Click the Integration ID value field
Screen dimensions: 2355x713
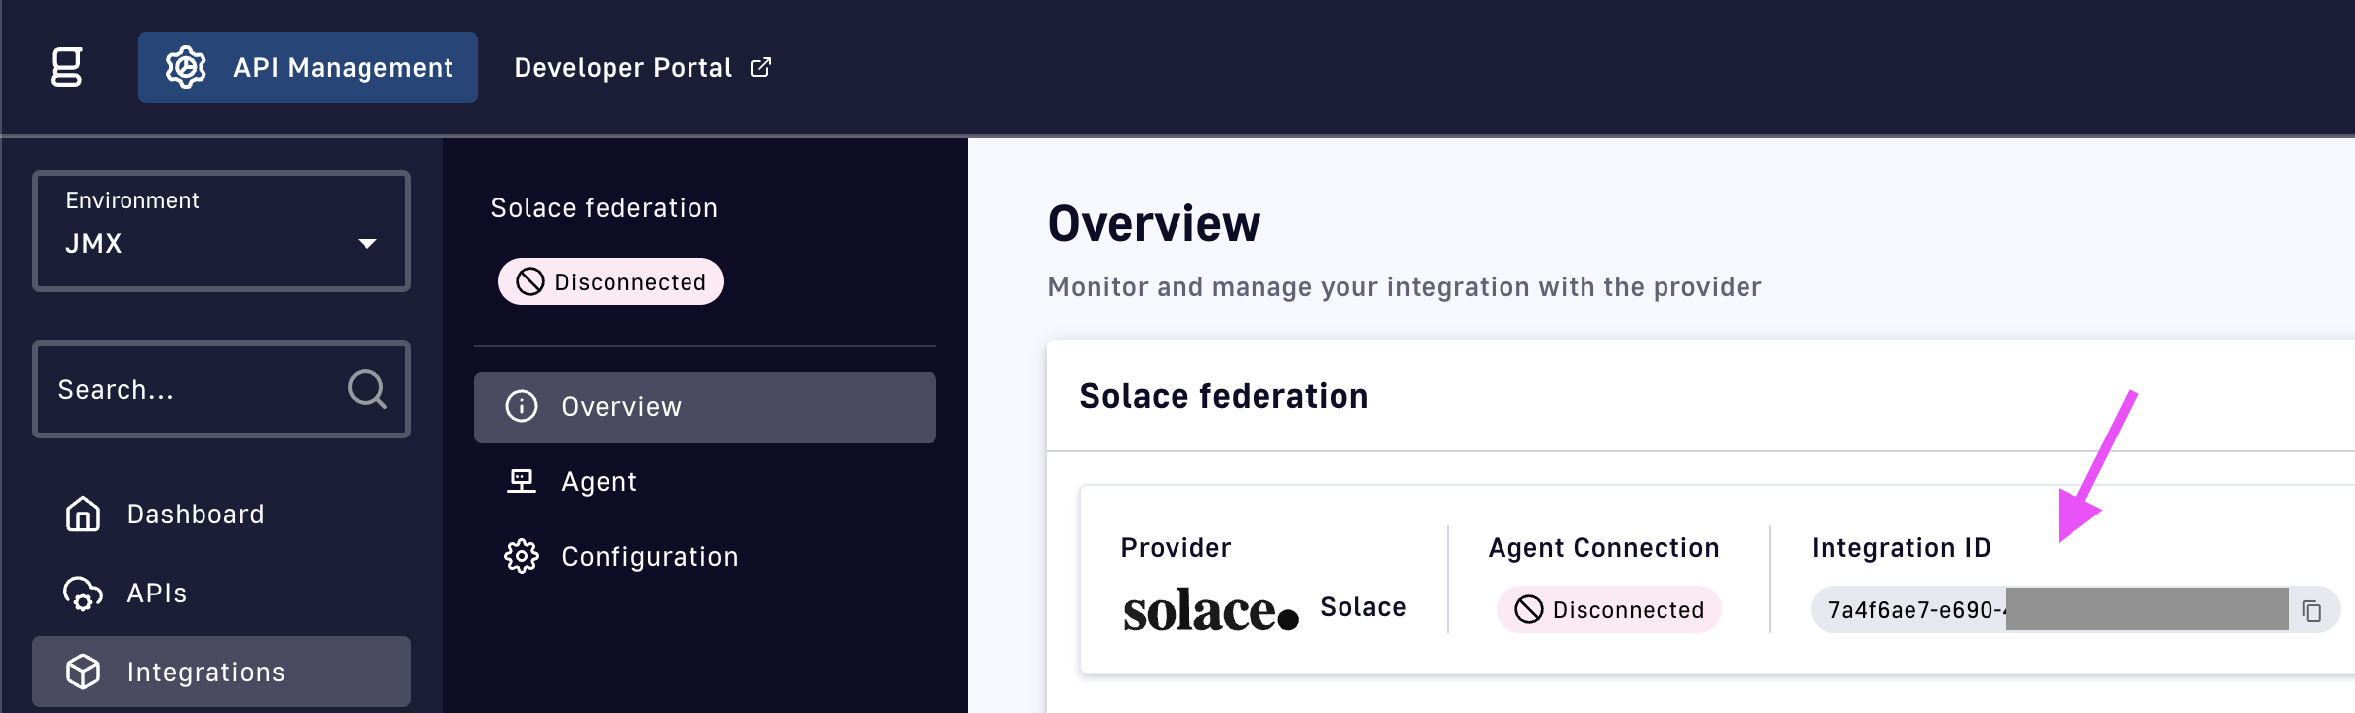coord(2045,610)
